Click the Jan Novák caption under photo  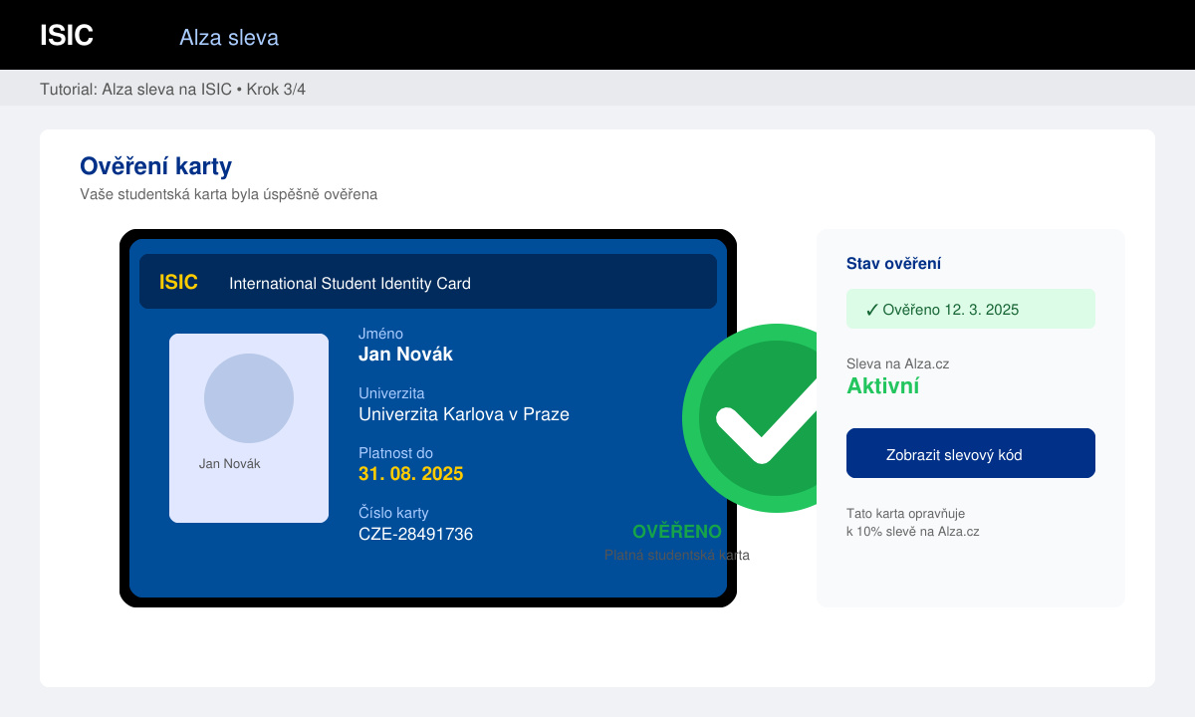coord(229,464)
